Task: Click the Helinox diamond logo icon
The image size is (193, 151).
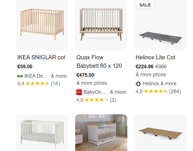Action: [x=138, y=84]
